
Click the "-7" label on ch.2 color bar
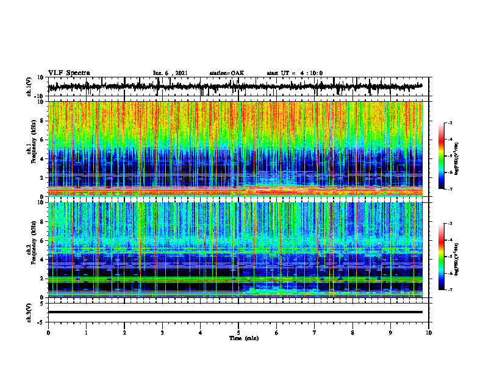pos(450,290)
